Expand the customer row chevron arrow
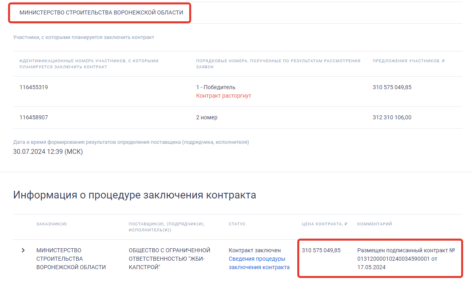The height and width of the screenshot is (284, 472). (x=23, y=250)
